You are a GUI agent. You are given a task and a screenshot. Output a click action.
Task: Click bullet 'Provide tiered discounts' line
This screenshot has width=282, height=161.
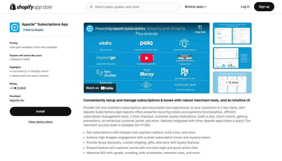click(143, 143)
